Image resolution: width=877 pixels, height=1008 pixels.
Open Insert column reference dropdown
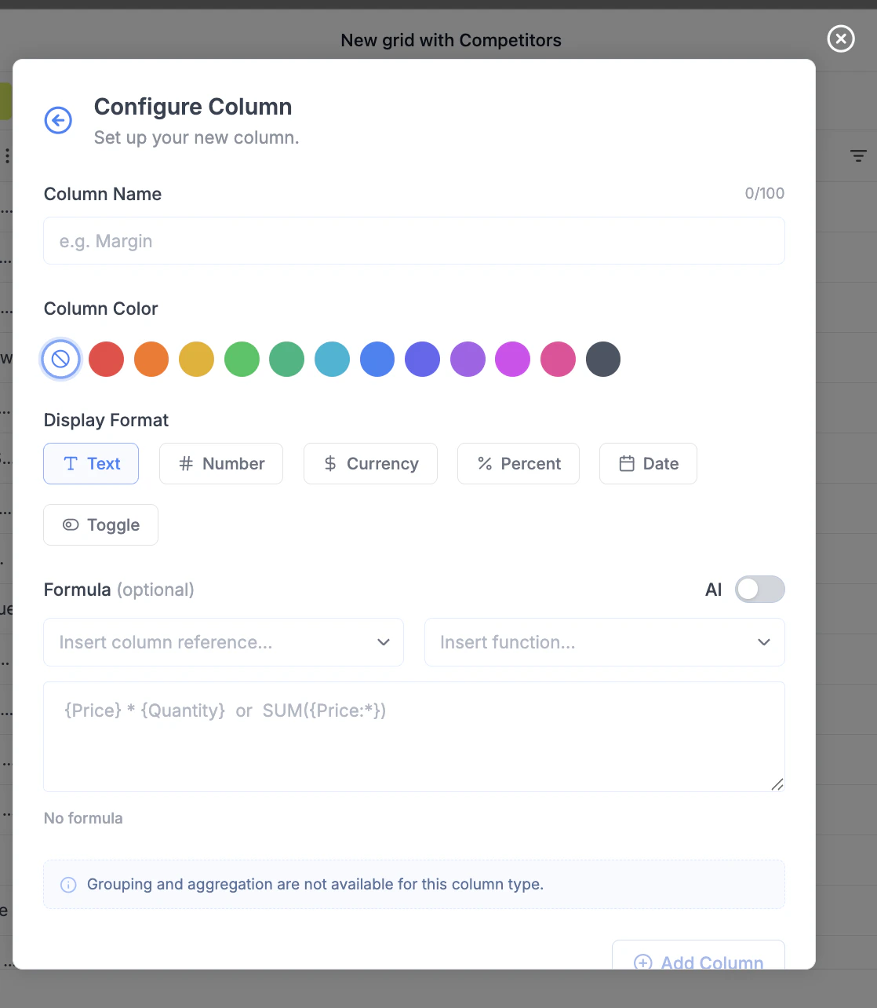tap(224, 642)
